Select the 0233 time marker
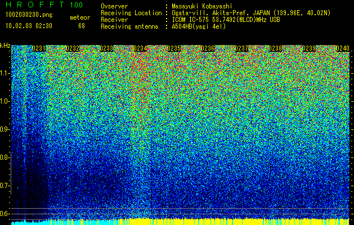This screenshot has width=354, height=225. tap(106, 48)
